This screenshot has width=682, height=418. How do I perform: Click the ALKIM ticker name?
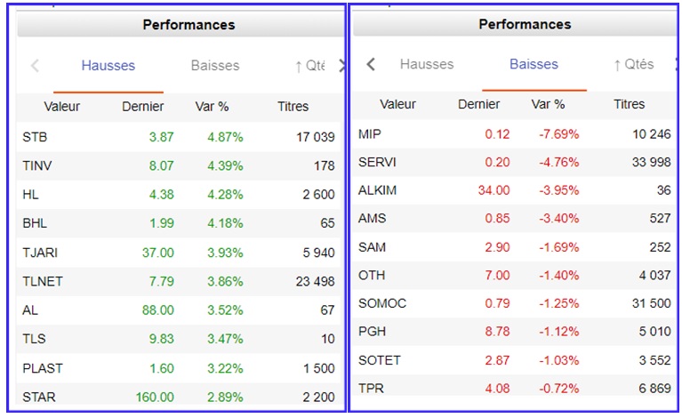[376, 190]
